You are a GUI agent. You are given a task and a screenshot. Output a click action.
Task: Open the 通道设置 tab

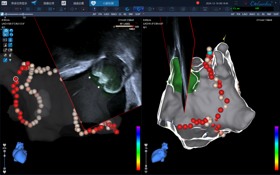79,3
